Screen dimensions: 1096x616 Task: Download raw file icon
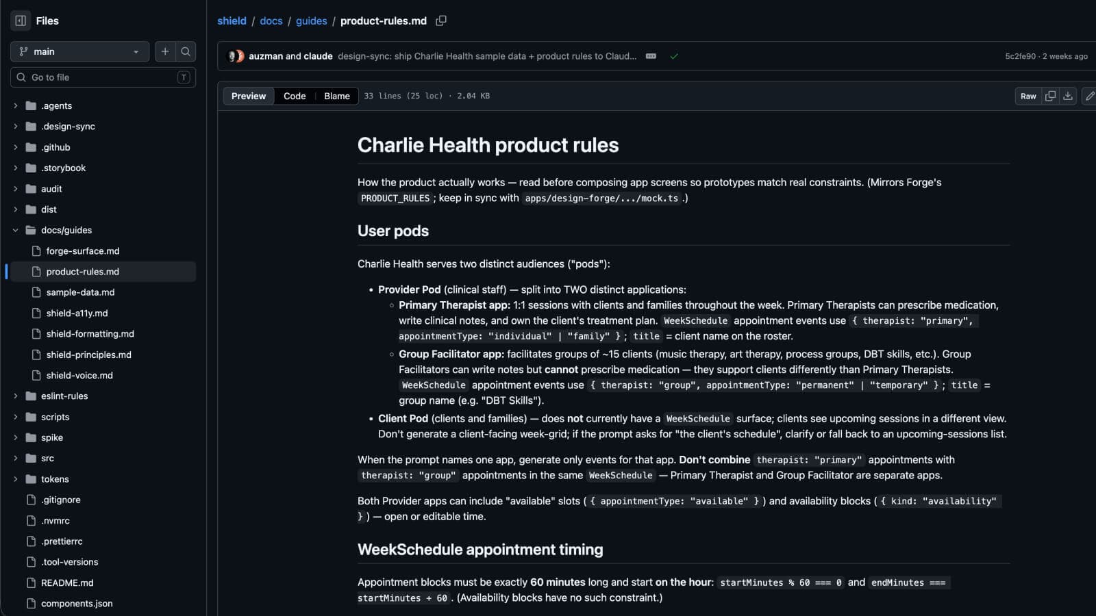[1068, 96]
